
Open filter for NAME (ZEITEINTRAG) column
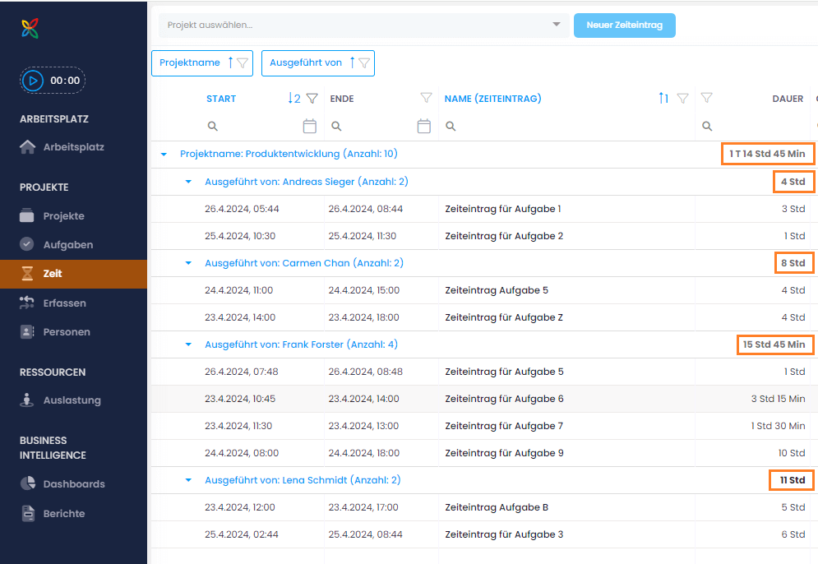[682, 98]
